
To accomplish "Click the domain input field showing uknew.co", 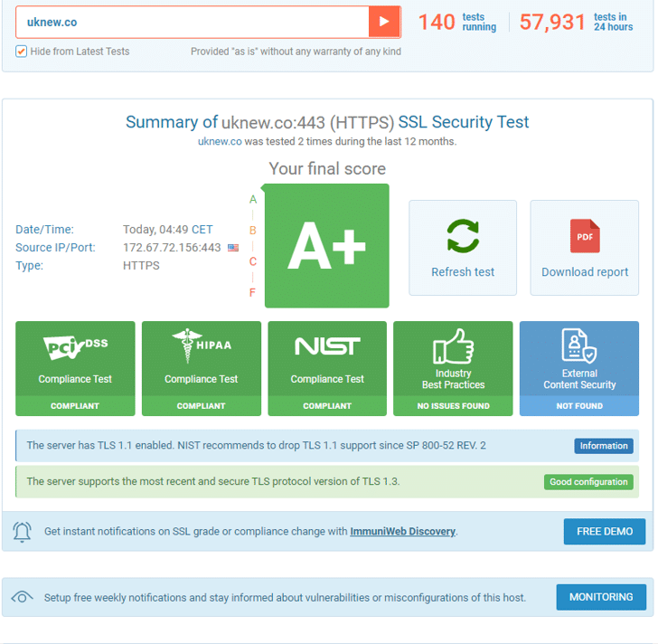I will coord(193,22).
